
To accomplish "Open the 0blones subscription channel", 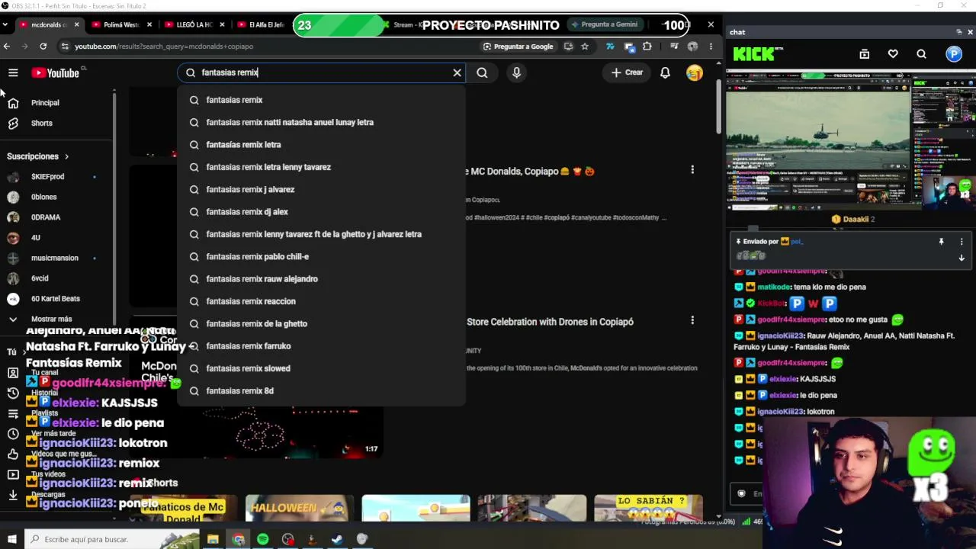I will pyautogui.click(x=43, y=197).
